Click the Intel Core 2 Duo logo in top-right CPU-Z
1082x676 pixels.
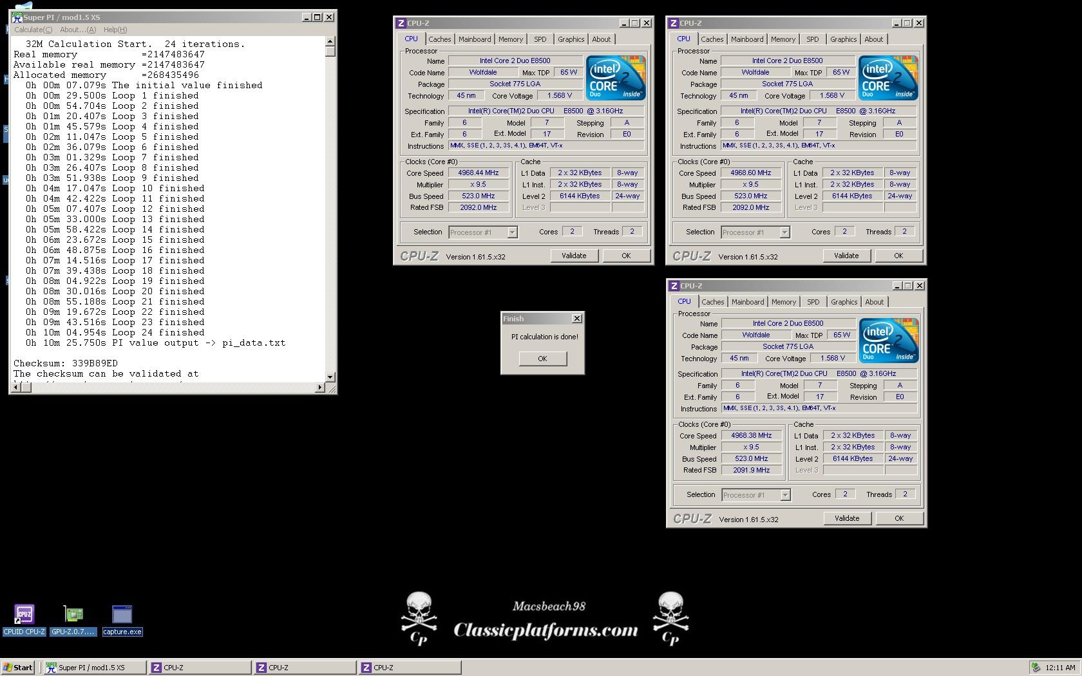click(888, 78)
